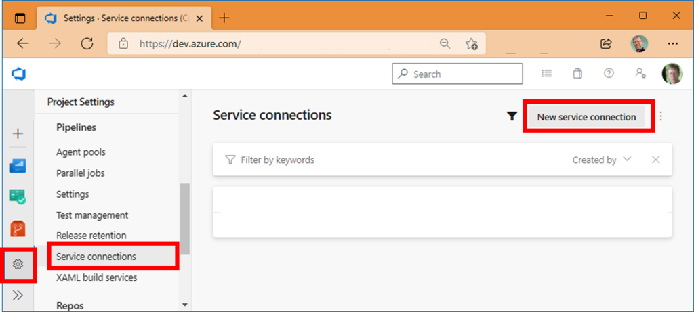
Task: Open Repos icon in left sidebar
Action: [18, 229]
